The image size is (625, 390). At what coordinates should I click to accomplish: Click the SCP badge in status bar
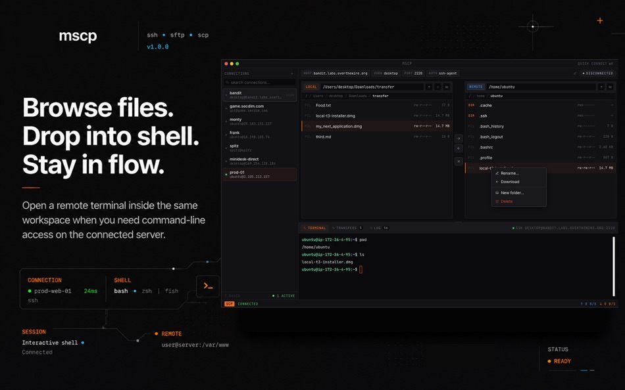pos(229,303)
